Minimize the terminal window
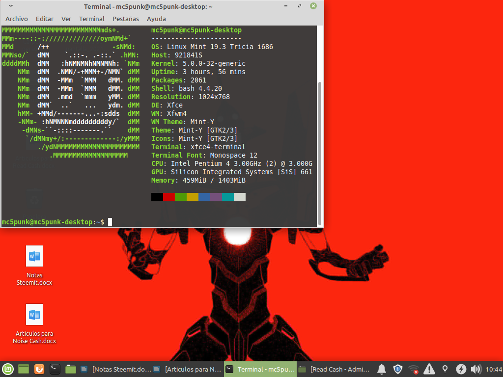Viewport: 503px width, 377px height. coord(286,6)
